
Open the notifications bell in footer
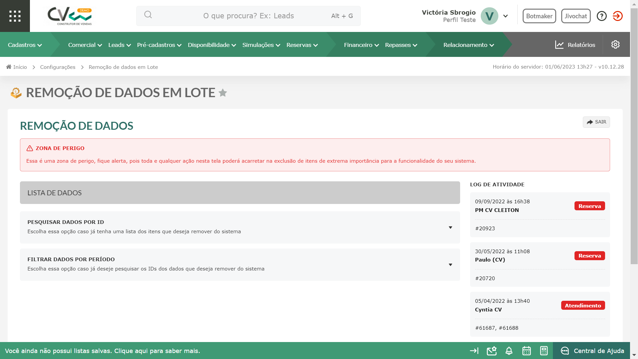point(509,351)
